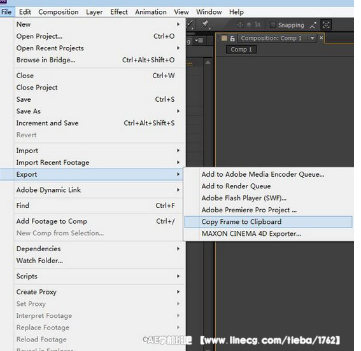
Task: Open the Layer menu
Action: [94, 12]
